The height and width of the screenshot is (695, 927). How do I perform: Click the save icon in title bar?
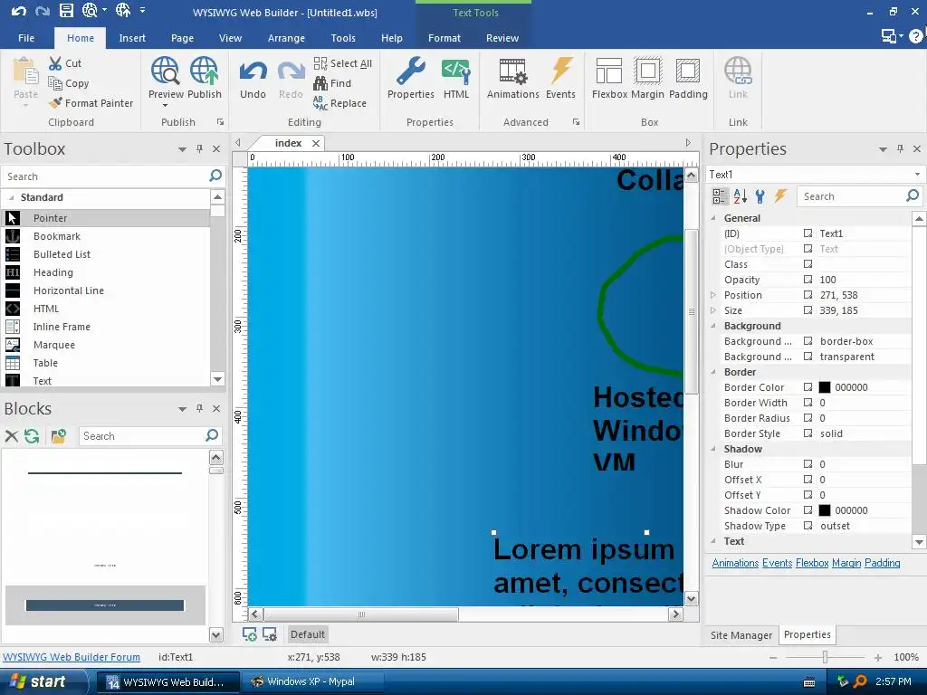[x=66, y=10]
